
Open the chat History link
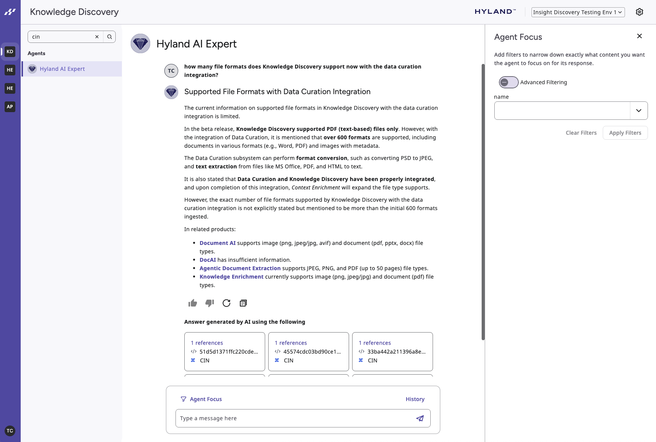415,399
